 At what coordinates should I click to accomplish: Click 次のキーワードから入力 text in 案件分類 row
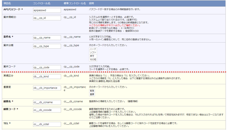click(x=108, y=45)
